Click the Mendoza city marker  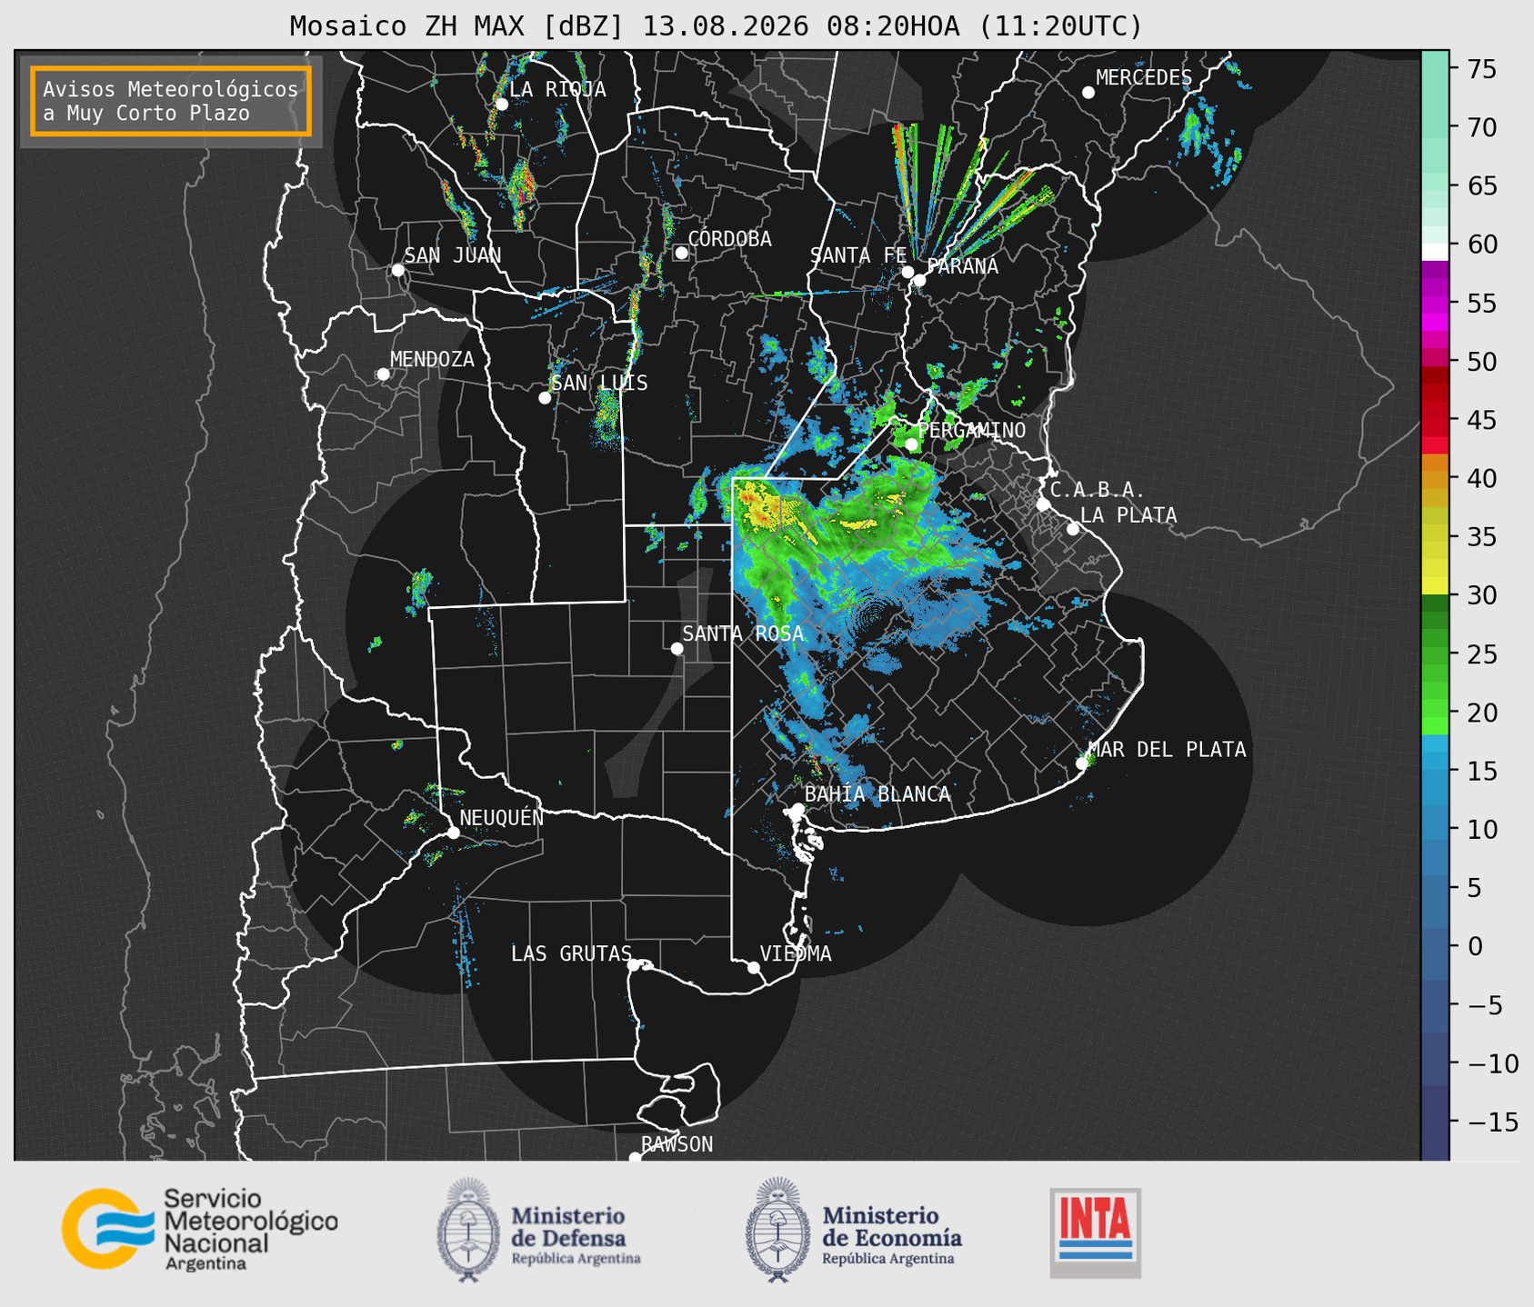pyautogui.click(x=383, y=374)
